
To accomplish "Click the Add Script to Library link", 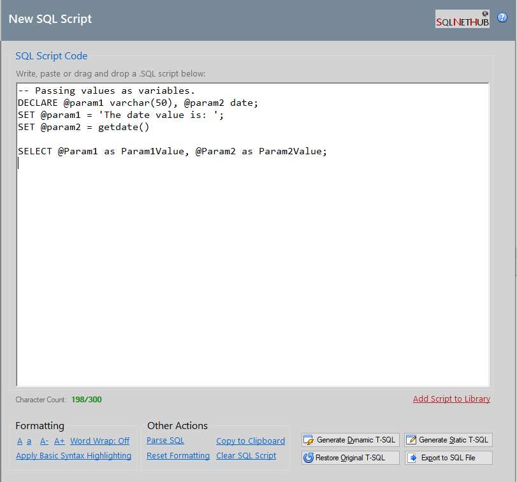I will tap(451, 399).
